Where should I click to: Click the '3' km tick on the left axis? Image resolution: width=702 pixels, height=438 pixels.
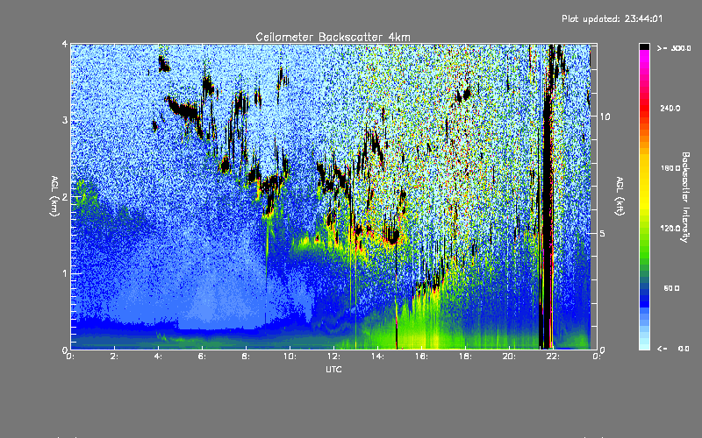65,120
